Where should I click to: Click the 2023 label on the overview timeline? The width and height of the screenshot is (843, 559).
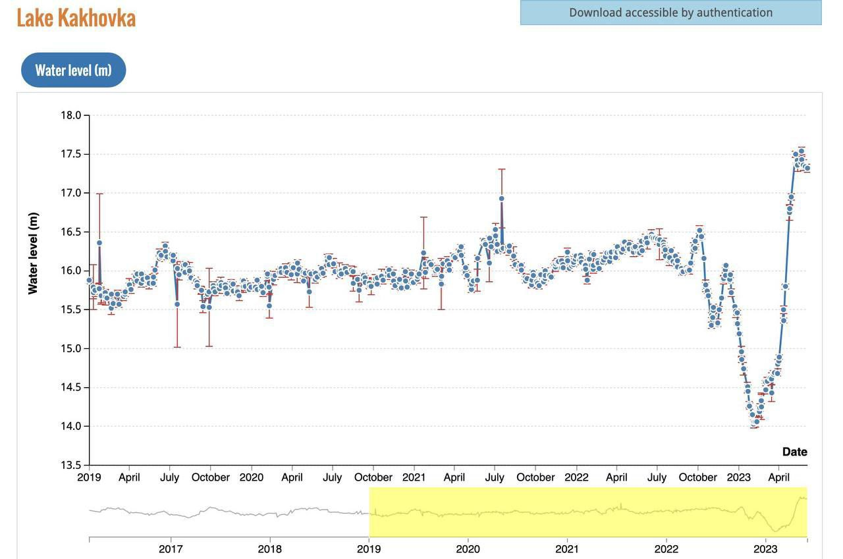click(x=765, y=549)
